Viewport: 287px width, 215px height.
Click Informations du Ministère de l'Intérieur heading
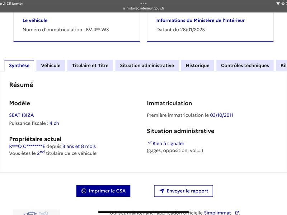point(201,20)
